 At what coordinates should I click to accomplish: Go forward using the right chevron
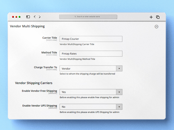tap(40, 17)
